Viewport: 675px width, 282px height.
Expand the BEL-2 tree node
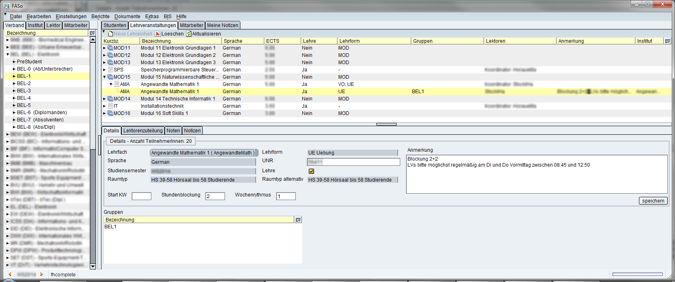coord(14,84)
